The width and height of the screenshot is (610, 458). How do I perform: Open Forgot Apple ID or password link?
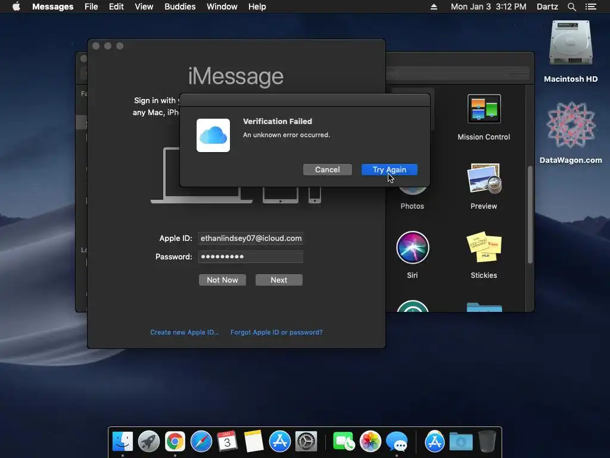tap(276, 332)
